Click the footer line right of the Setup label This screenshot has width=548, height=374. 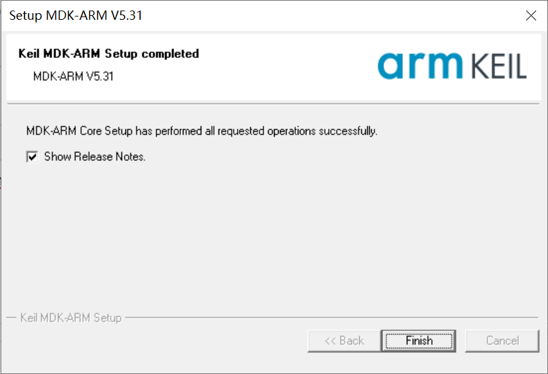332,318
